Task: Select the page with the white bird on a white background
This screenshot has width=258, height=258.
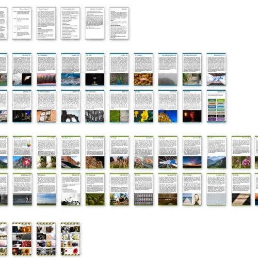Action: coord(71,189)
